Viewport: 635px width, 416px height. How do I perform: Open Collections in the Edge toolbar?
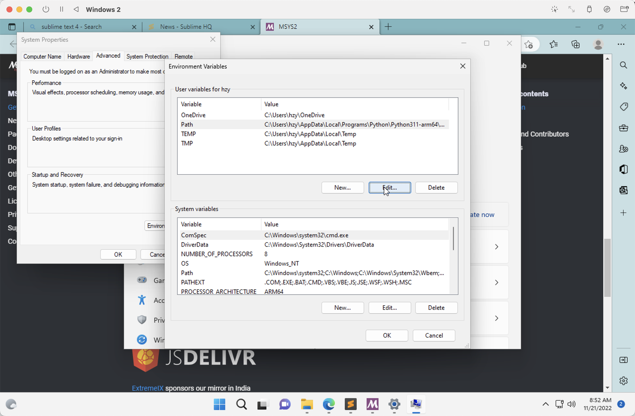coord(575,44)
